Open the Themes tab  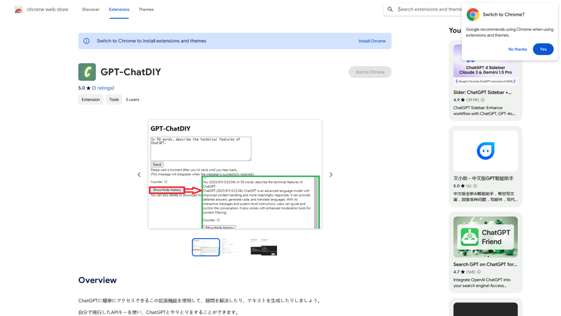[x=146, y=9]
